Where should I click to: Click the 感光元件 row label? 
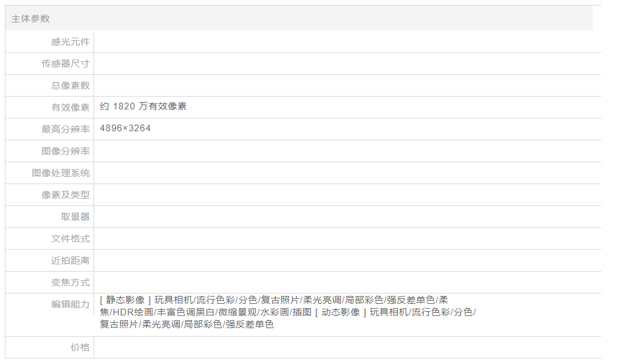(70, 42)
